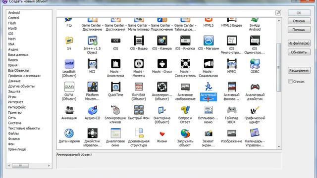Click the category list horizontal scrollbar thumb
The height and width of the screenshot is (178, 317).
coord(20,166)
